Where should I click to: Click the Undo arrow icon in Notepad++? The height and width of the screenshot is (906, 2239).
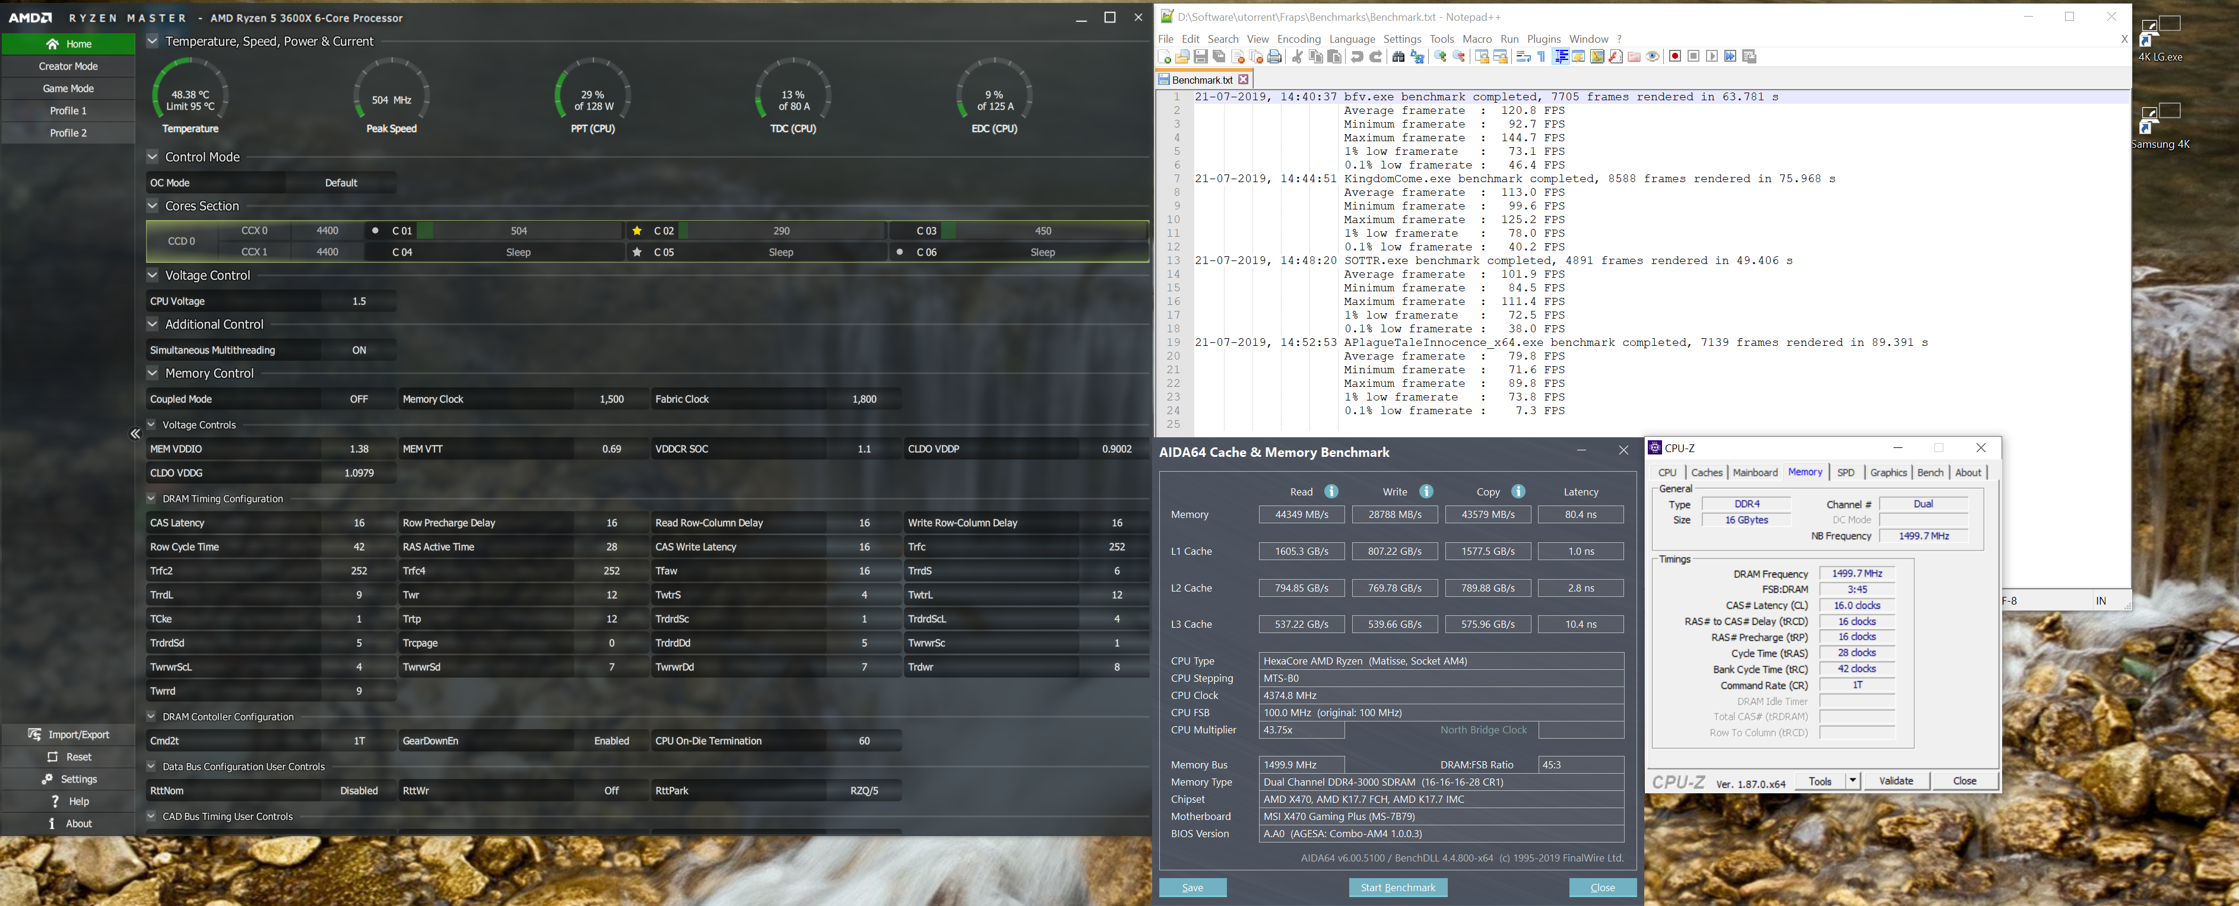(1357, 56)
